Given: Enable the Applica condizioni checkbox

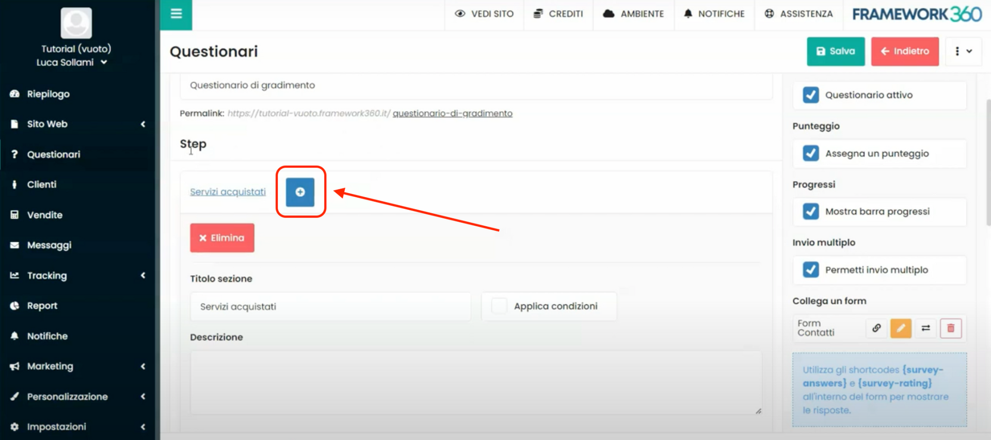Looking at the screenshot, I should pos(499,306).
